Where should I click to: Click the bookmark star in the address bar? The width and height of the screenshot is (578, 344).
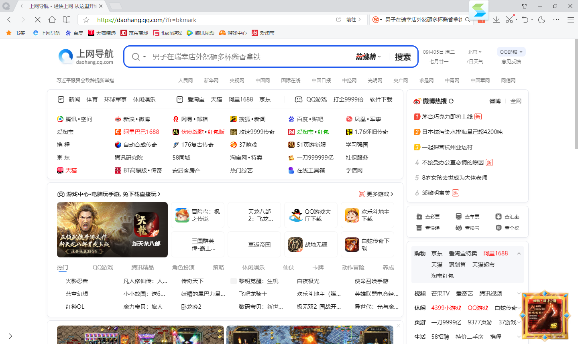click(x=87, y=19)
